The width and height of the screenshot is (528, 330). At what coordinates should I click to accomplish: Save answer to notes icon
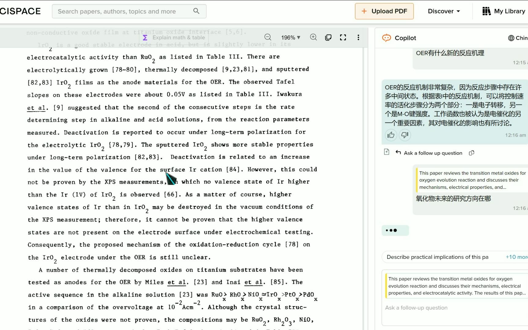[387, 152]
